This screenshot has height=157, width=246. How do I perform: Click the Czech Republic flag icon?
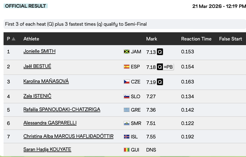(127, 82)
